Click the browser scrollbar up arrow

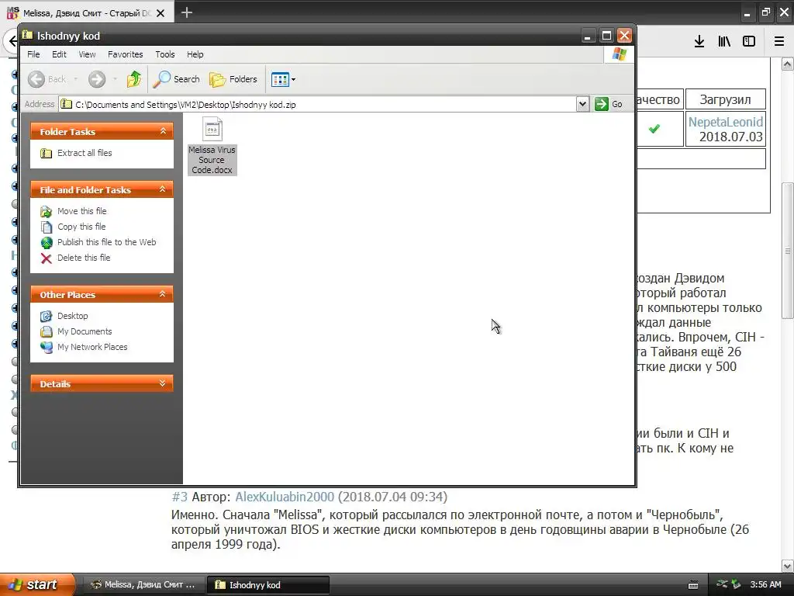point(788,64)
